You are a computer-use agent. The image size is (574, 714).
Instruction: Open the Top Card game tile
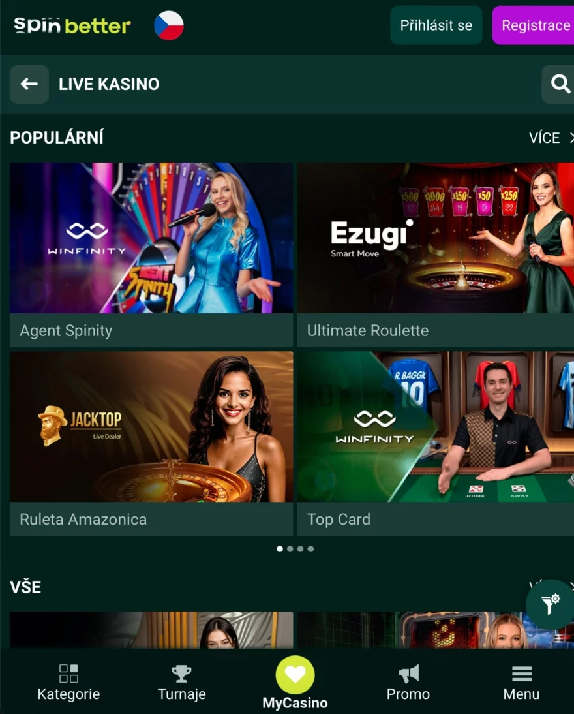tap(435, 444)
